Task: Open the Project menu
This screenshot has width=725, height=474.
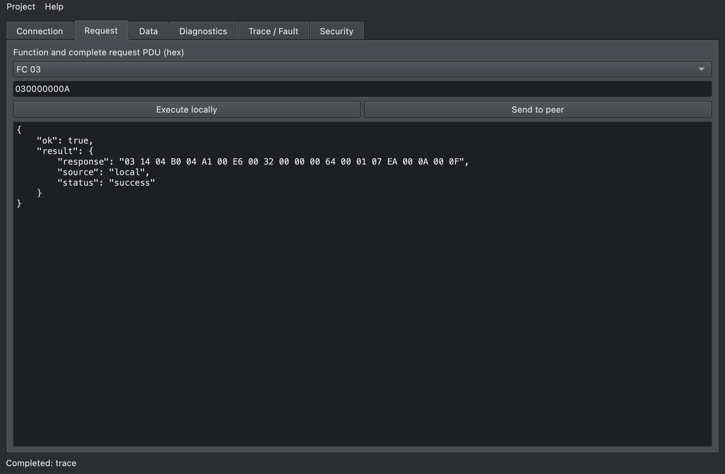Action: point(21,7)
